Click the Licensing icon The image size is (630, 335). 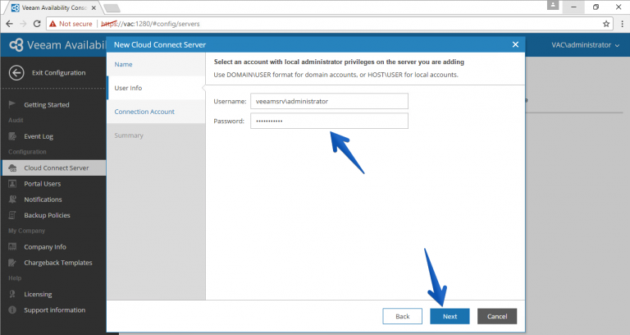(12, 294)
